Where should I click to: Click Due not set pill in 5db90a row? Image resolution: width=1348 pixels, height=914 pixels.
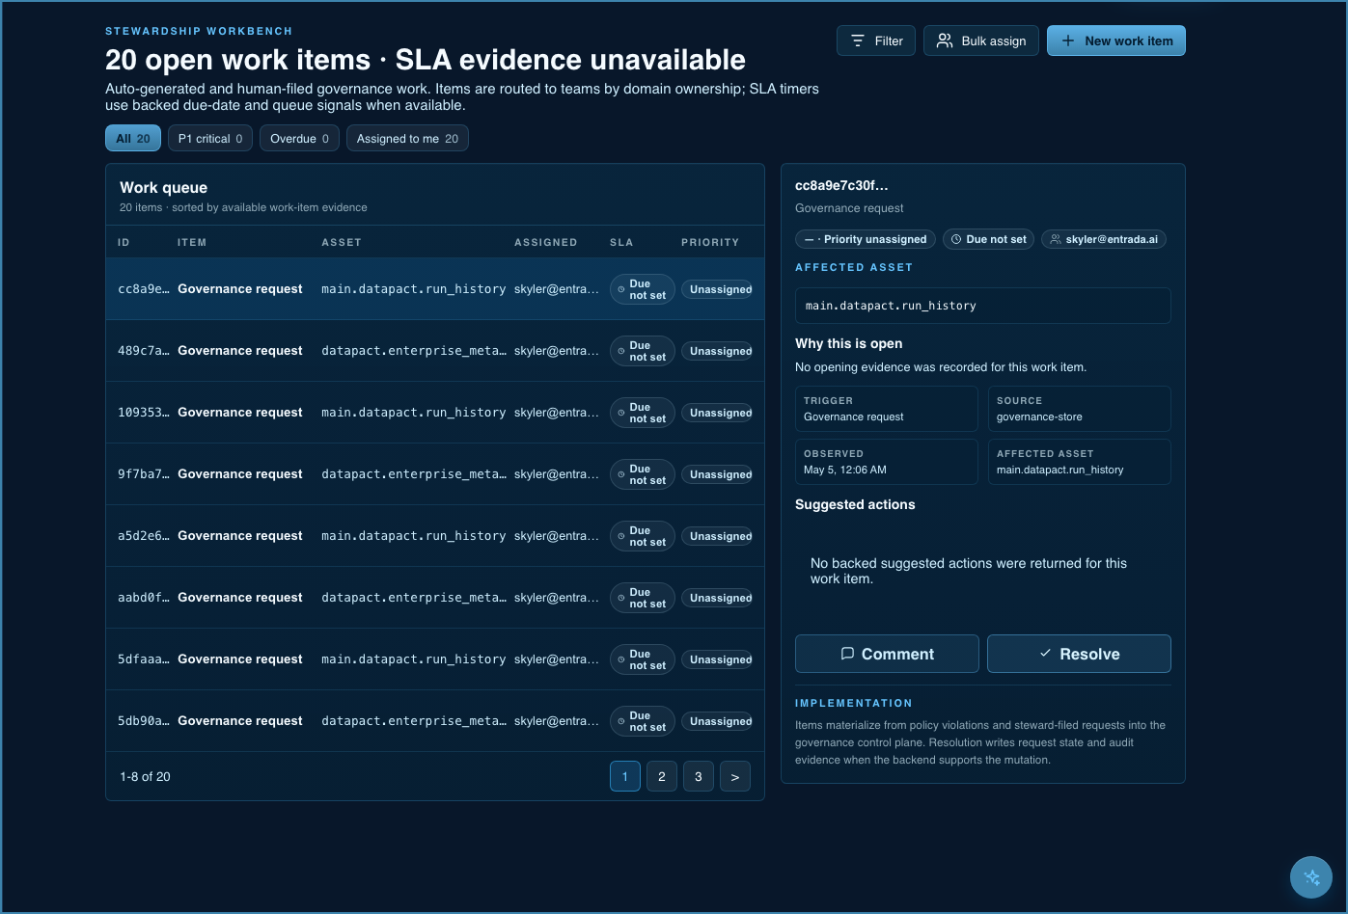pyautogui.click(x=642, y=721)
